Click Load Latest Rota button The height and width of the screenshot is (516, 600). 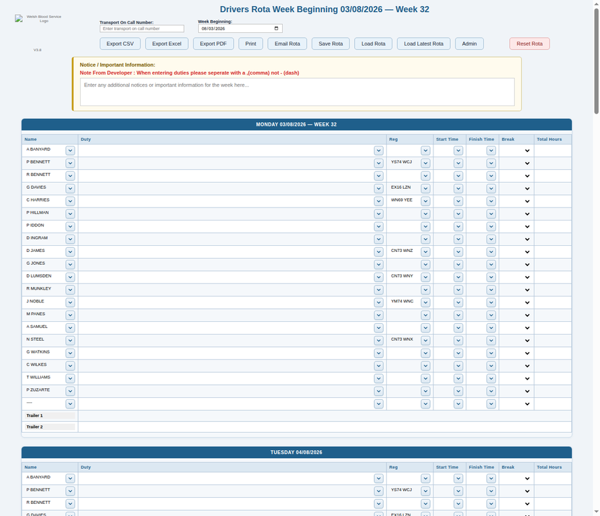423,44
